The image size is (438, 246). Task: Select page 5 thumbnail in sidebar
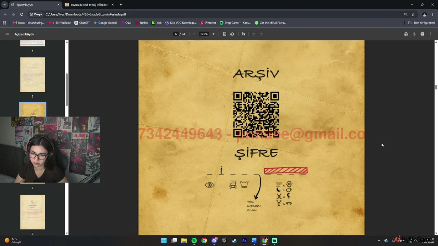pyautogui.click(x=33, y=74)
